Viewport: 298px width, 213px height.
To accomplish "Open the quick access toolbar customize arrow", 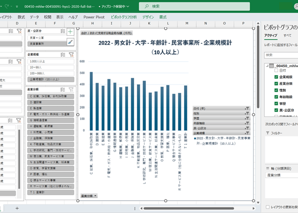I will click(17, 6).
